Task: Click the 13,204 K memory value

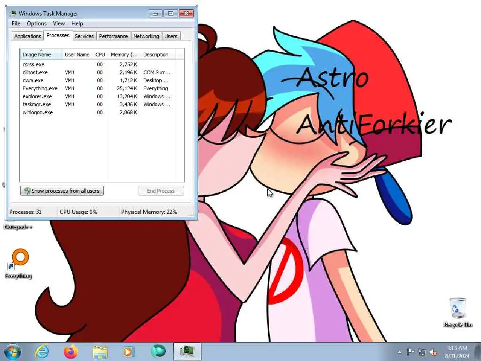Action: coord(127,96)
